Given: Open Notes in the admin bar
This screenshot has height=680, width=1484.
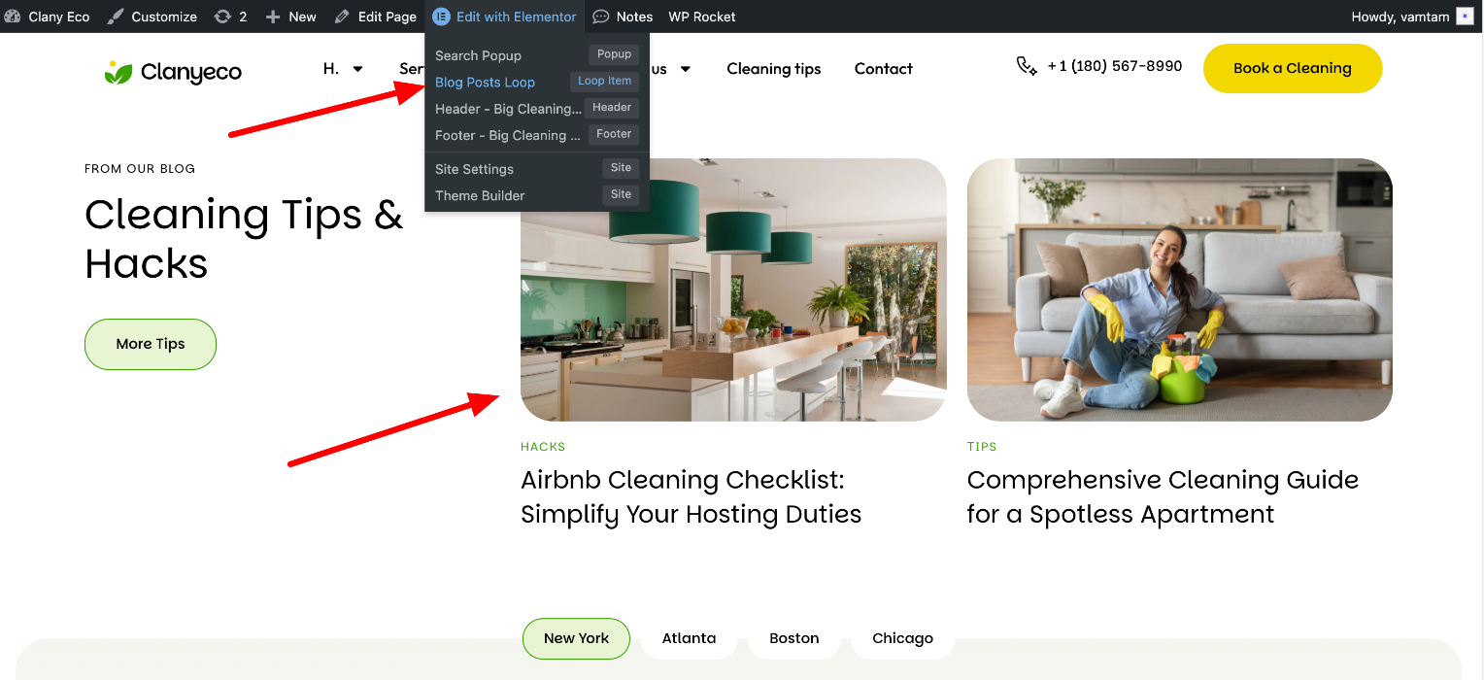Looking at the screenshot, I should click(623, 17).
